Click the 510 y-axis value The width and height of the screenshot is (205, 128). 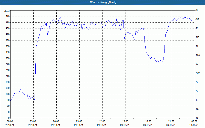[8, 16]
